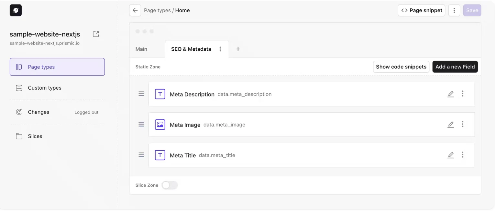The width and height of the screenshot is (495, 211).
Task: Click the Changes sidebar entry
Action: pos(38,112)
